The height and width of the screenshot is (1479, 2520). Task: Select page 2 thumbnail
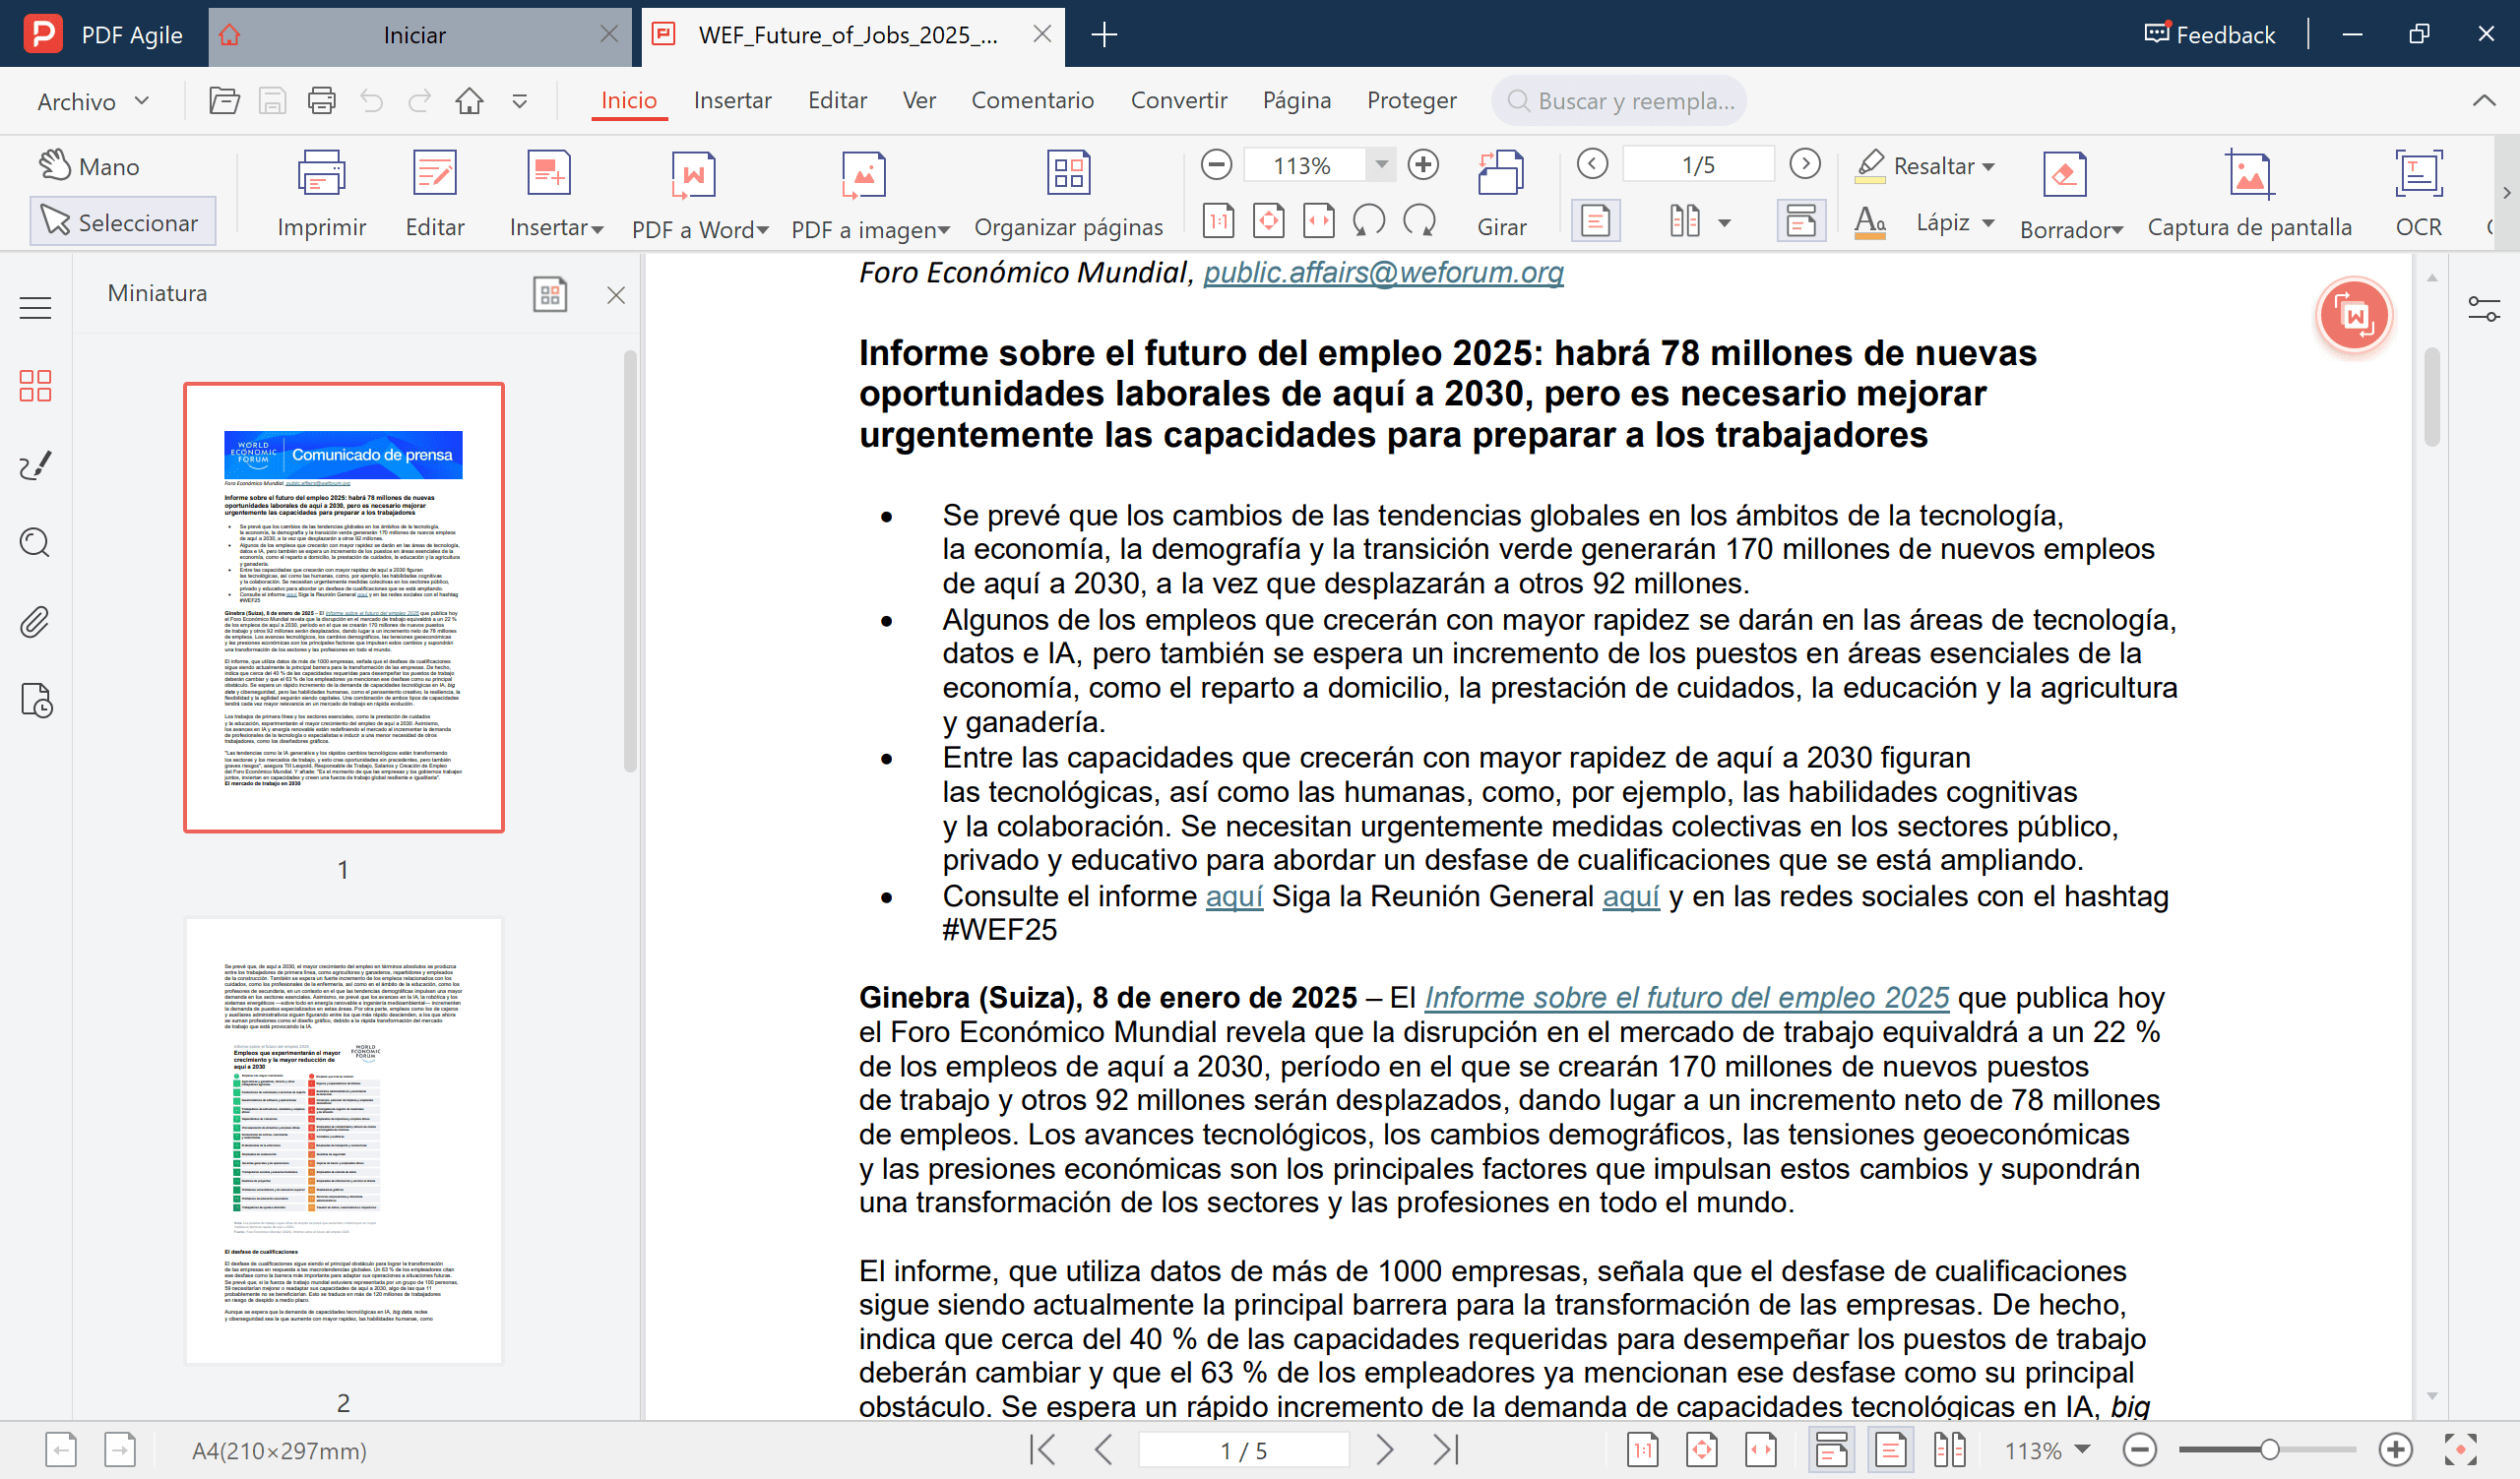point(343,1140)
